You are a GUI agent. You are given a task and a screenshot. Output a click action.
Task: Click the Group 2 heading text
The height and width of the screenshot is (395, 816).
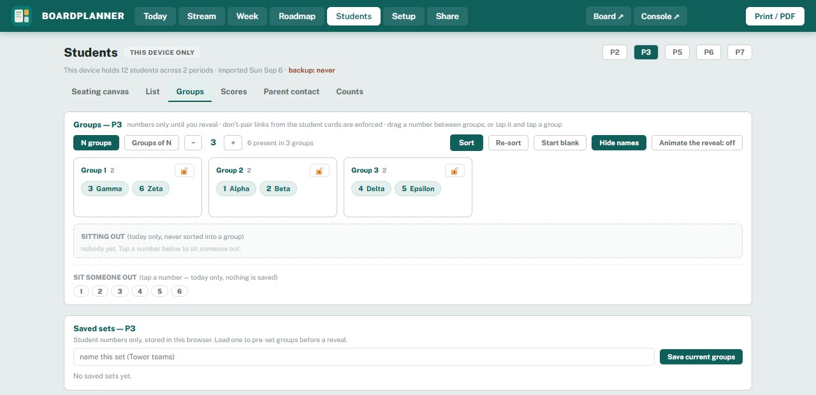(229, 170)
